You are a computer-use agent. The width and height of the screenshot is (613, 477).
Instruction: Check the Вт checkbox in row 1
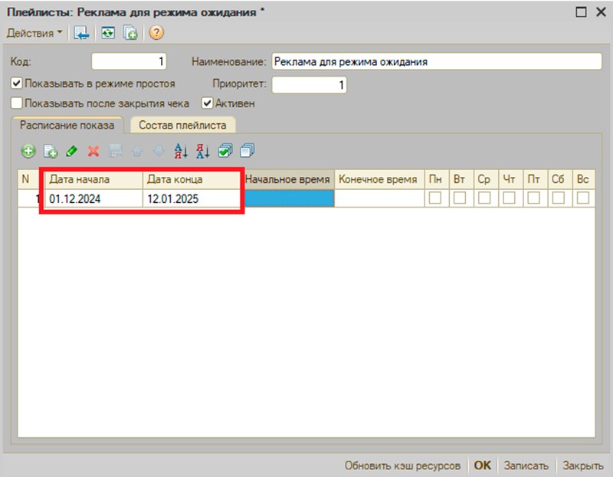460,198
